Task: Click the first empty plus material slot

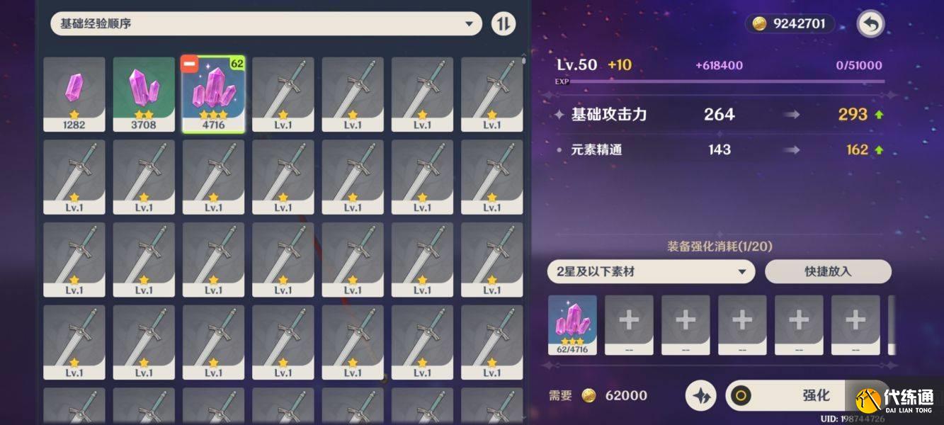Action: click(629, 325)
